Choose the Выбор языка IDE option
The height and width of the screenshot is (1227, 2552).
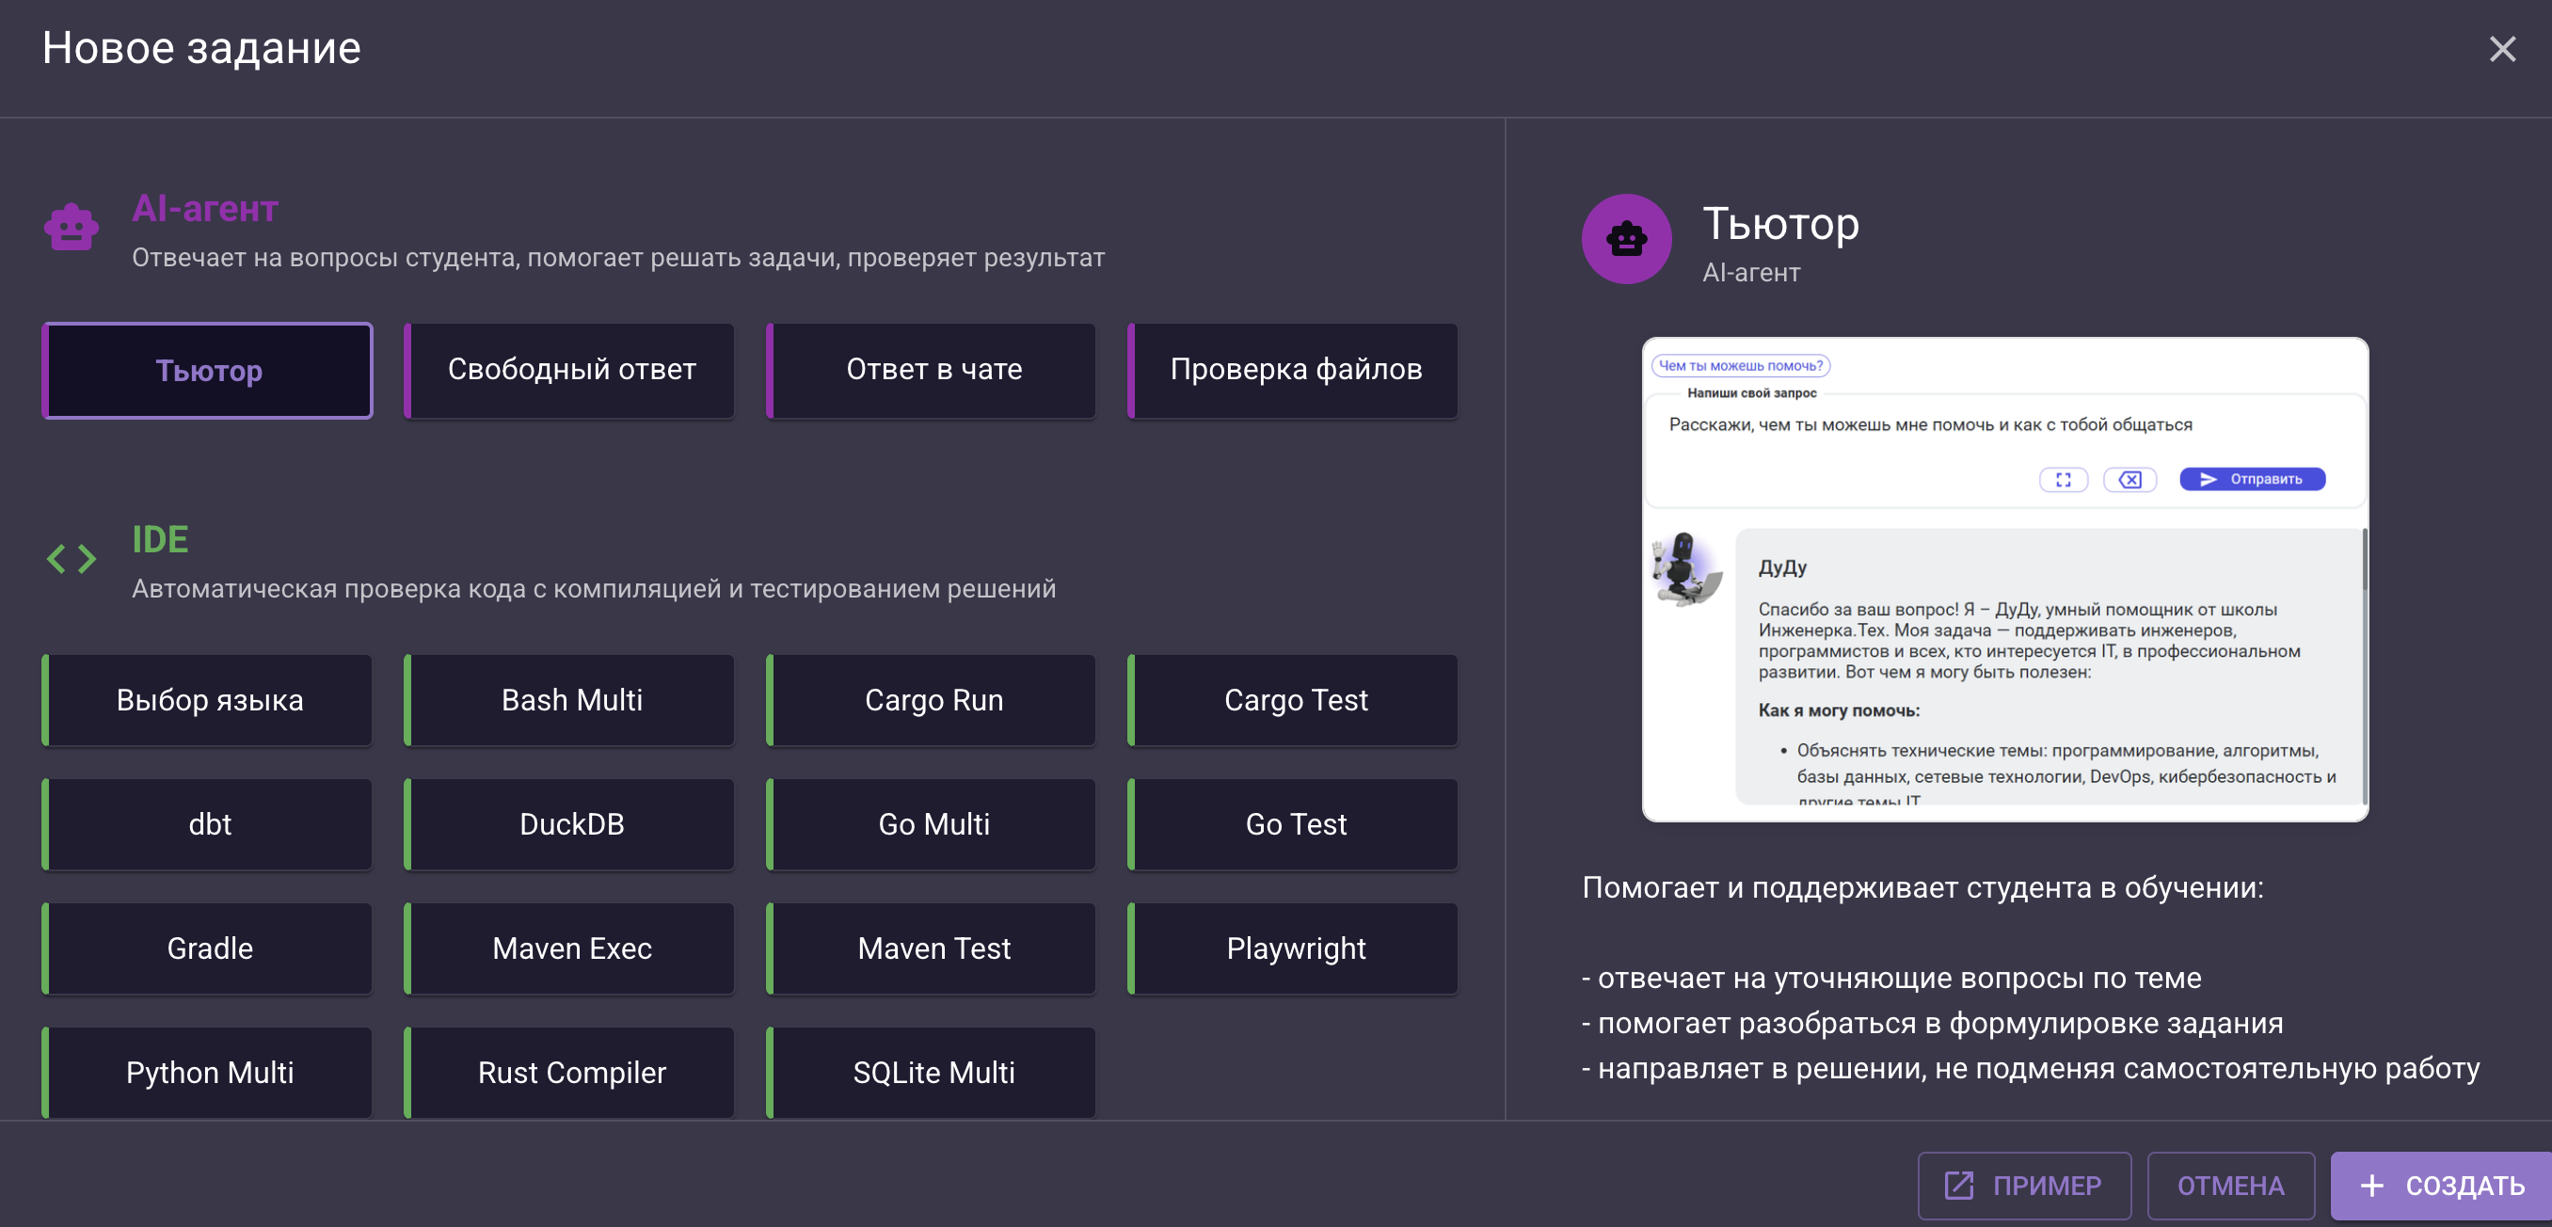coord(208,700)
